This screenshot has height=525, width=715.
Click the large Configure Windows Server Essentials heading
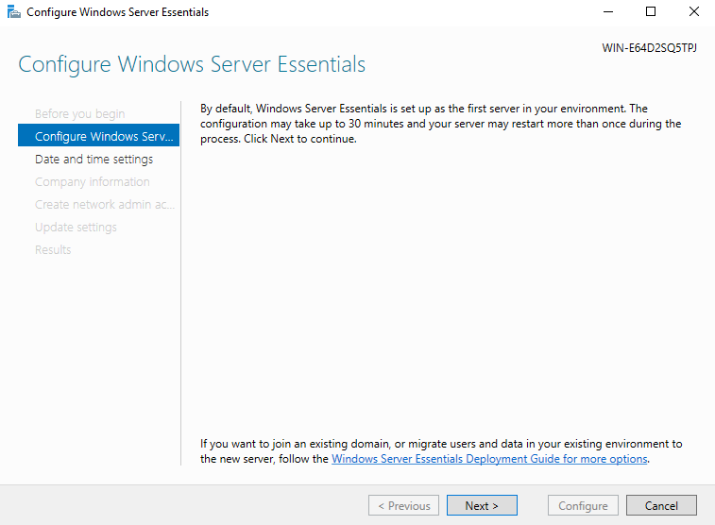pos(192,64)
